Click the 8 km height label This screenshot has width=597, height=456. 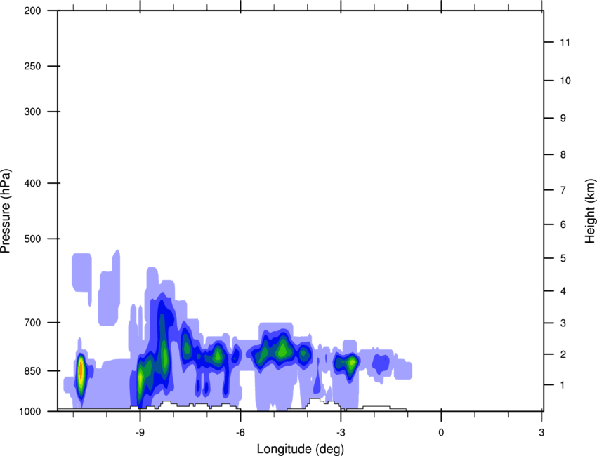563,154
